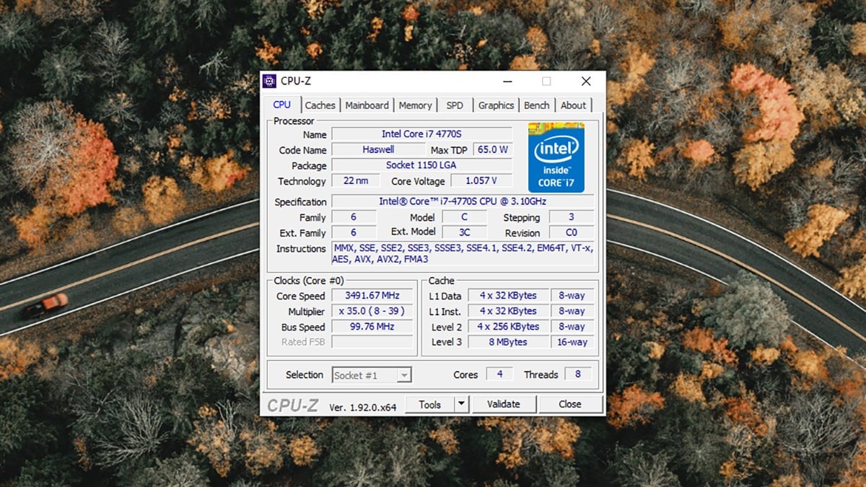Open the Tools dropdown arrow
The height and width of the screenshot is (487, 866).
pyautogui.click(x=461, y=405)
